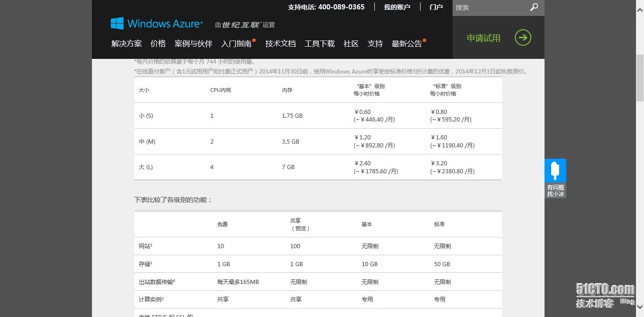This screenshot has width=644, height=317.
Task: Open the 有问题找小冰 chat widget
Action: [555, 179]
